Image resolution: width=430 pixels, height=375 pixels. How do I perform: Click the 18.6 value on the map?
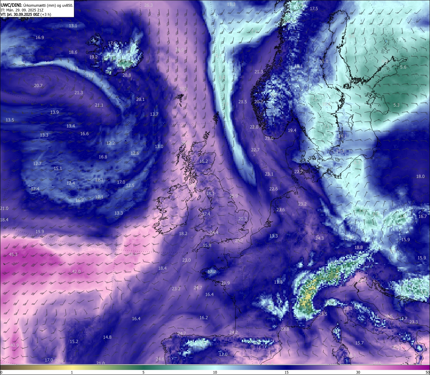point(73,52)
